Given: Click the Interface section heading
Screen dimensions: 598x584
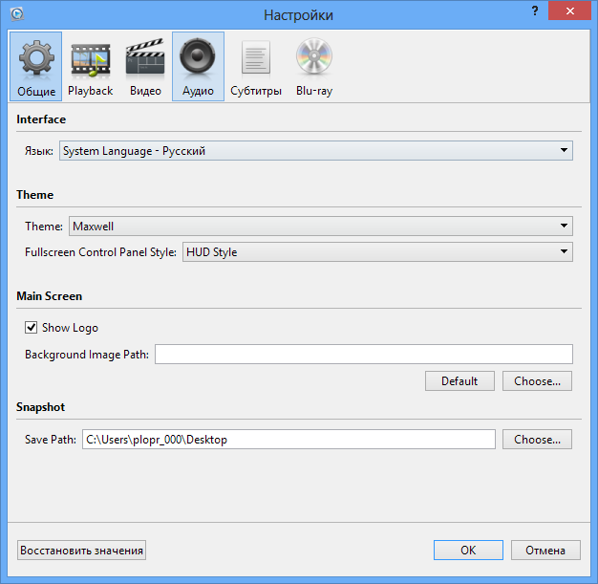Looking at the screenshot, I should (x=41, y=119).
